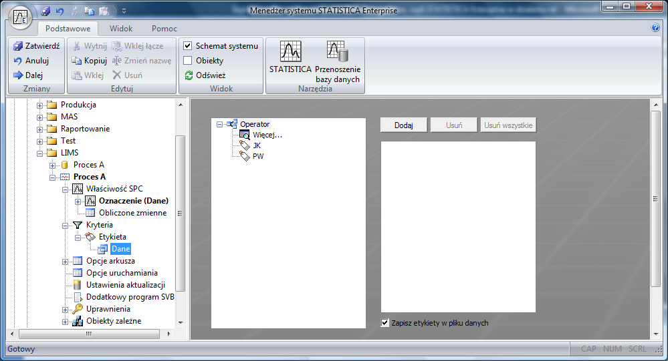
Task: Expand the MAS folder node
Action: pyautogui.click(x=39, y=117)
